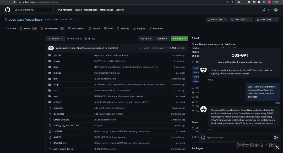Image resolution: width=283 pixels, height=153 pixels.
Task: Focus the Type a message input
Action: pyautogui.click(x=239, y=137)
